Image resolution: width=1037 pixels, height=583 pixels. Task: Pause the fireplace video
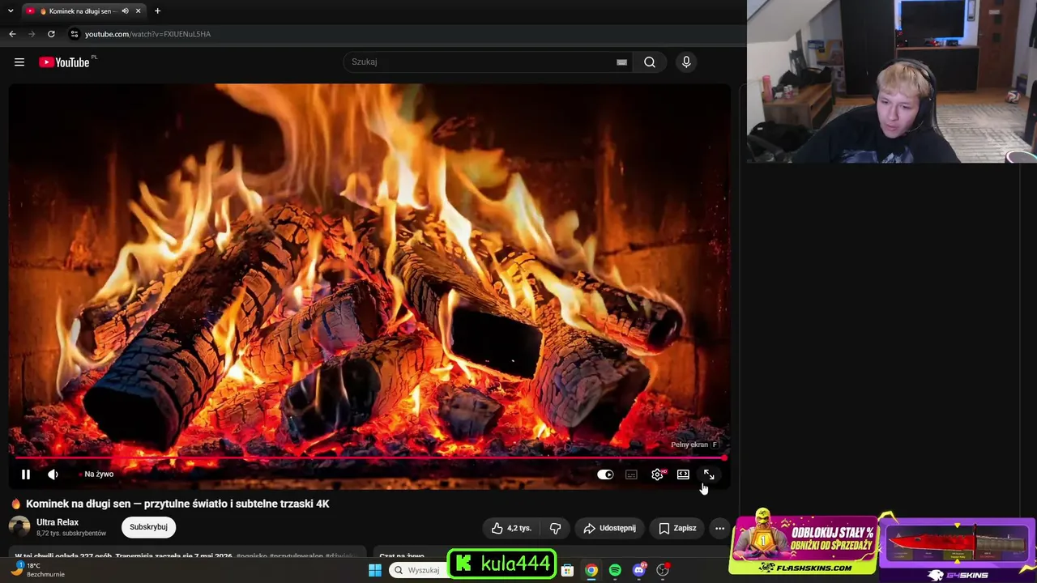click(26, 474)
